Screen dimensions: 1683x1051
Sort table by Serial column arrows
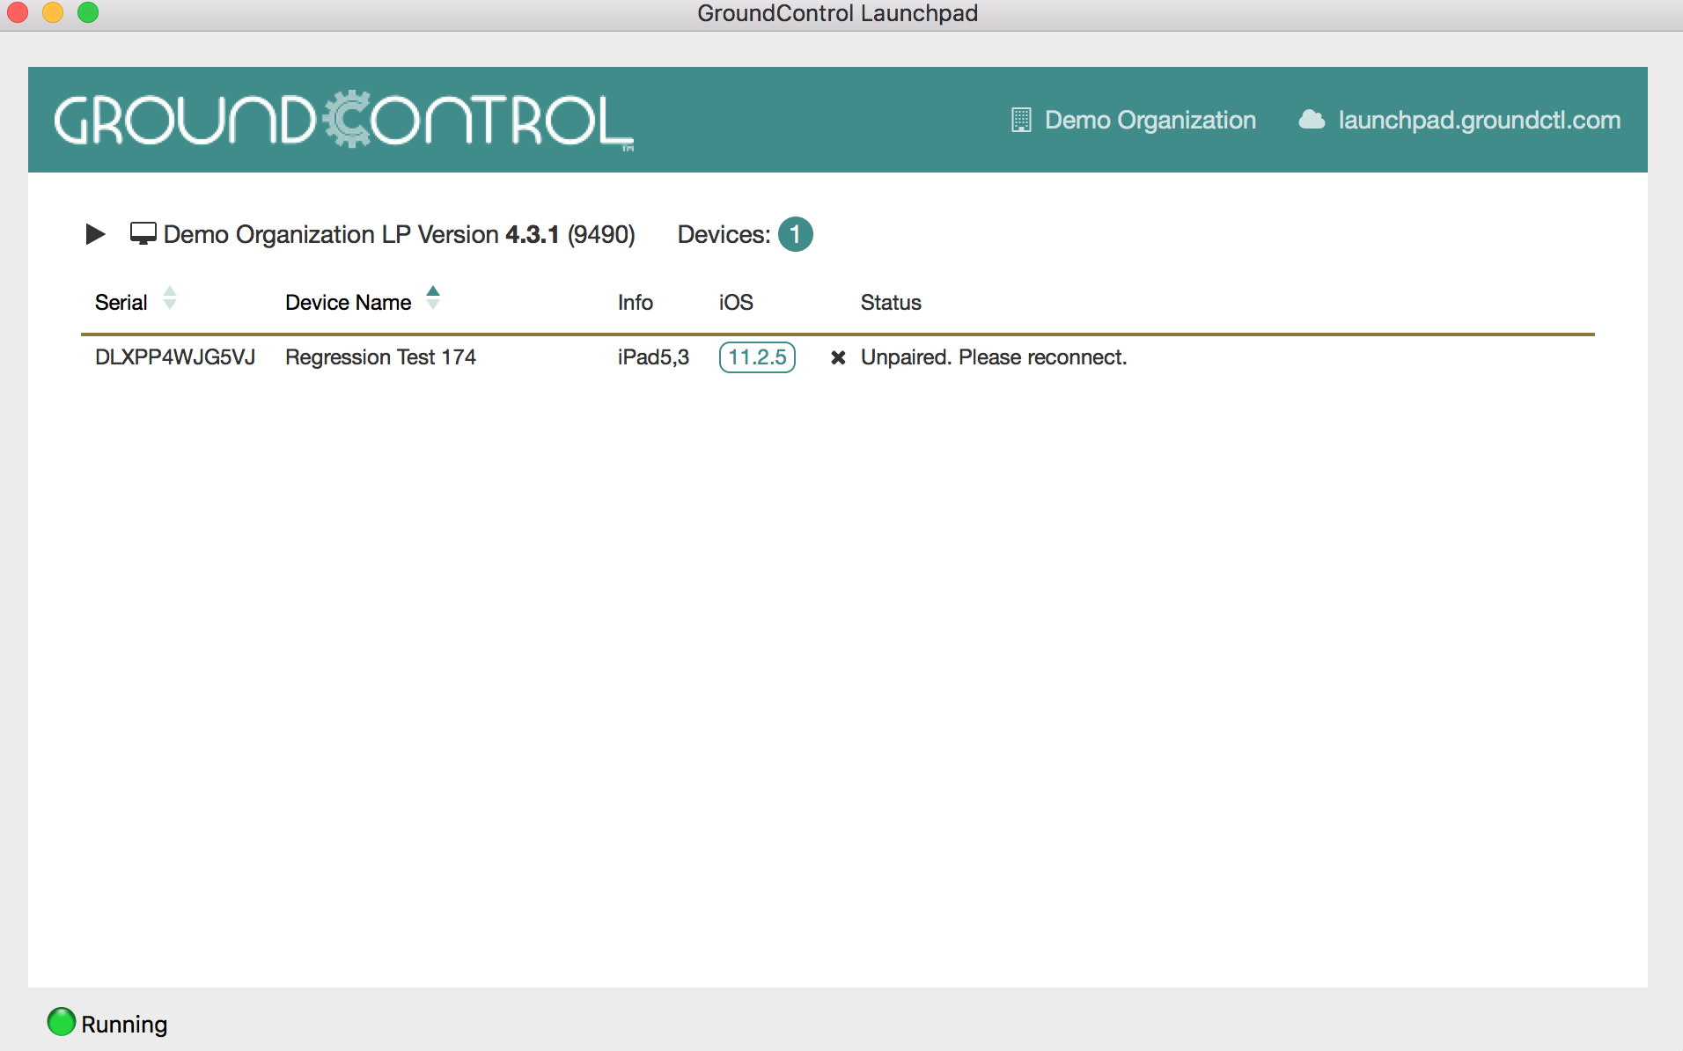[x=170, y=298]
